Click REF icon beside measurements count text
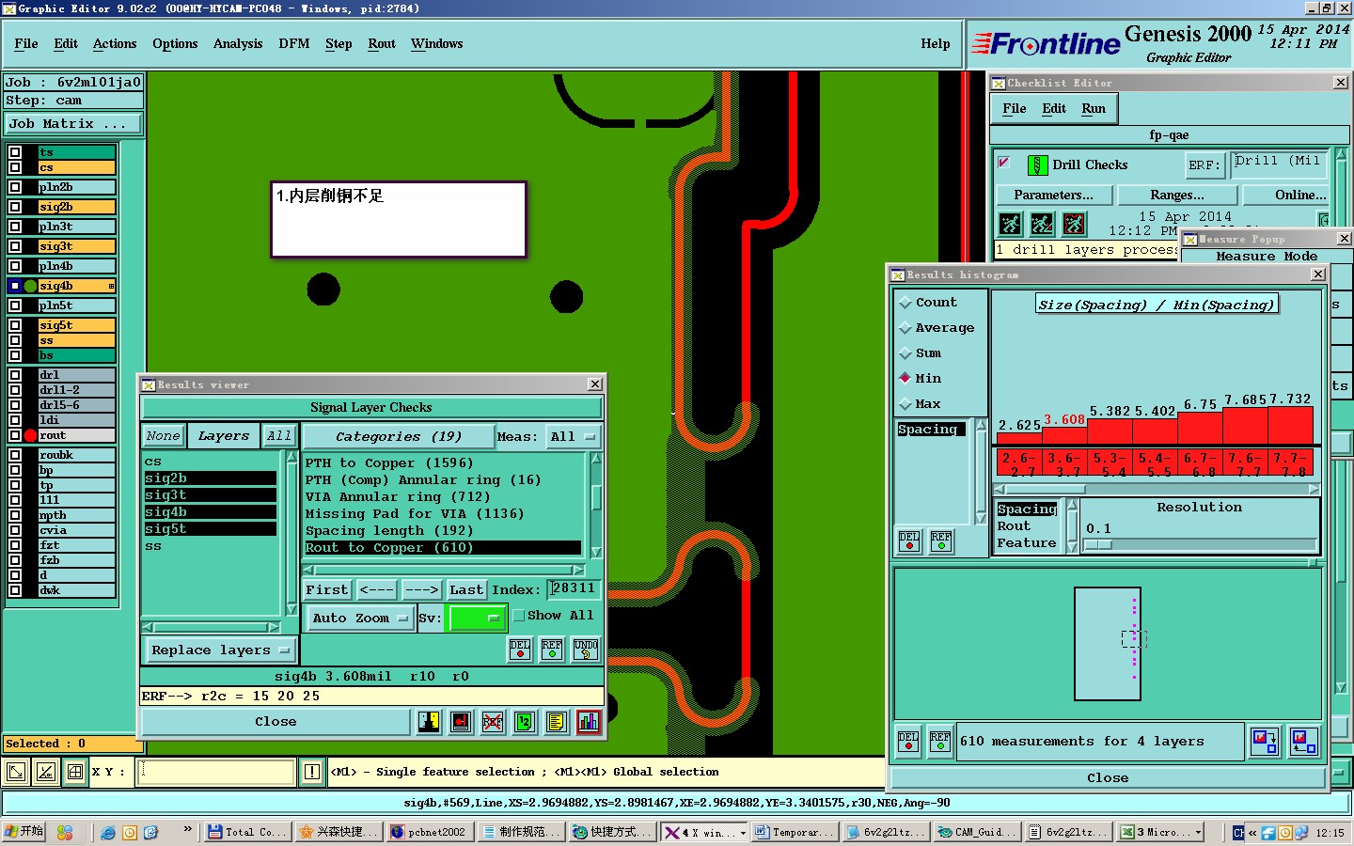 click(940, 742)
